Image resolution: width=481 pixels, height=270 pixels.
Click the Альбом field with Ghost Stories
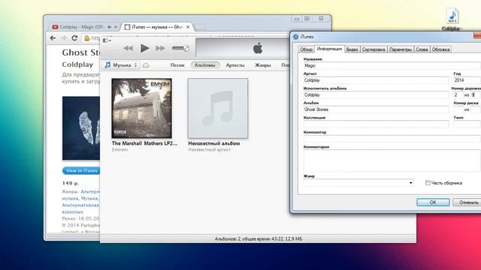(x=376, y=109)
